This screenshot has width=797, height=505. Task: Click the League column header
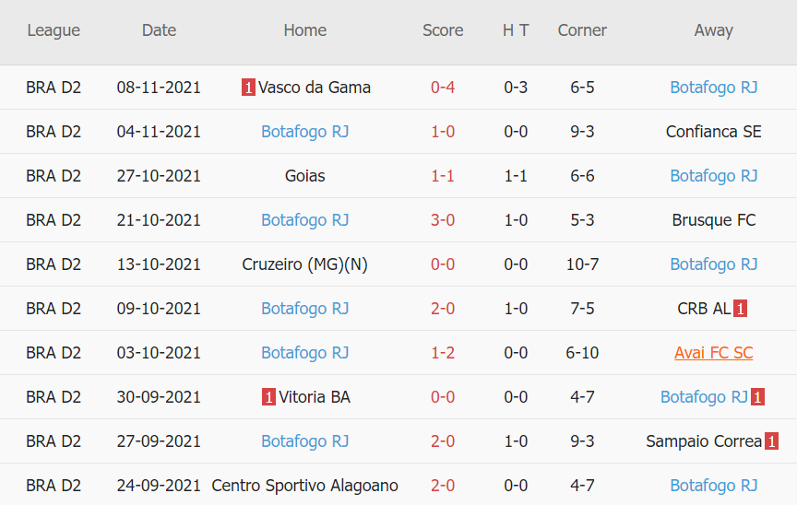click(54, 30)
